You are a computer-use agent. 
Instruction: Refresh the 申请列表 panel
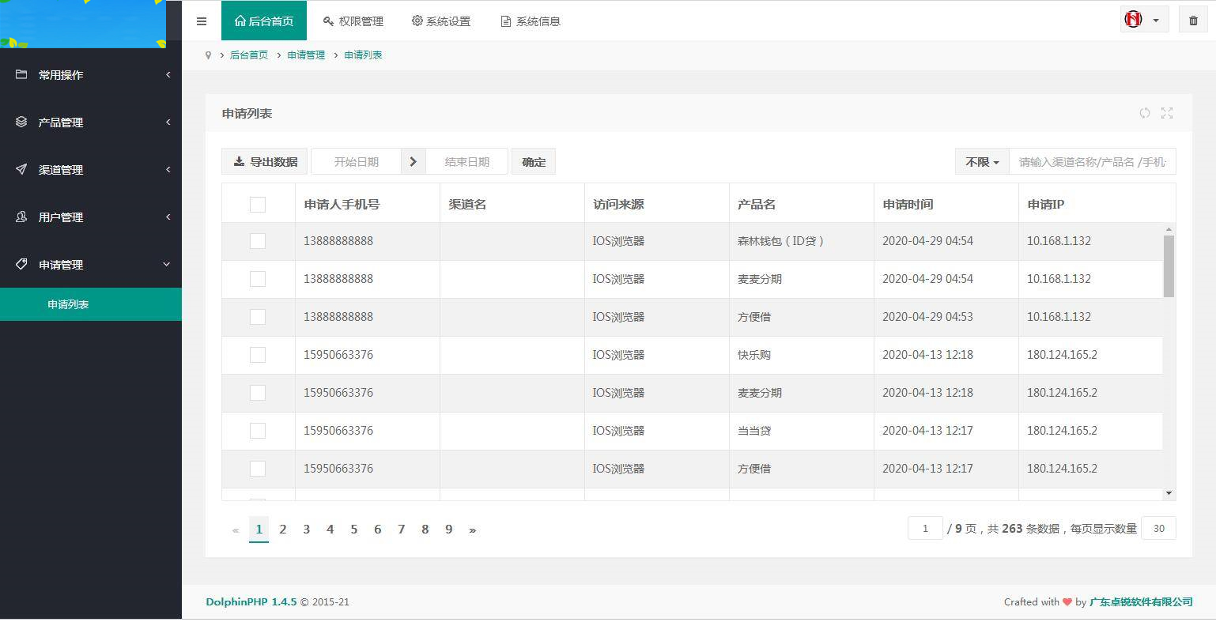pos(1144,113)
